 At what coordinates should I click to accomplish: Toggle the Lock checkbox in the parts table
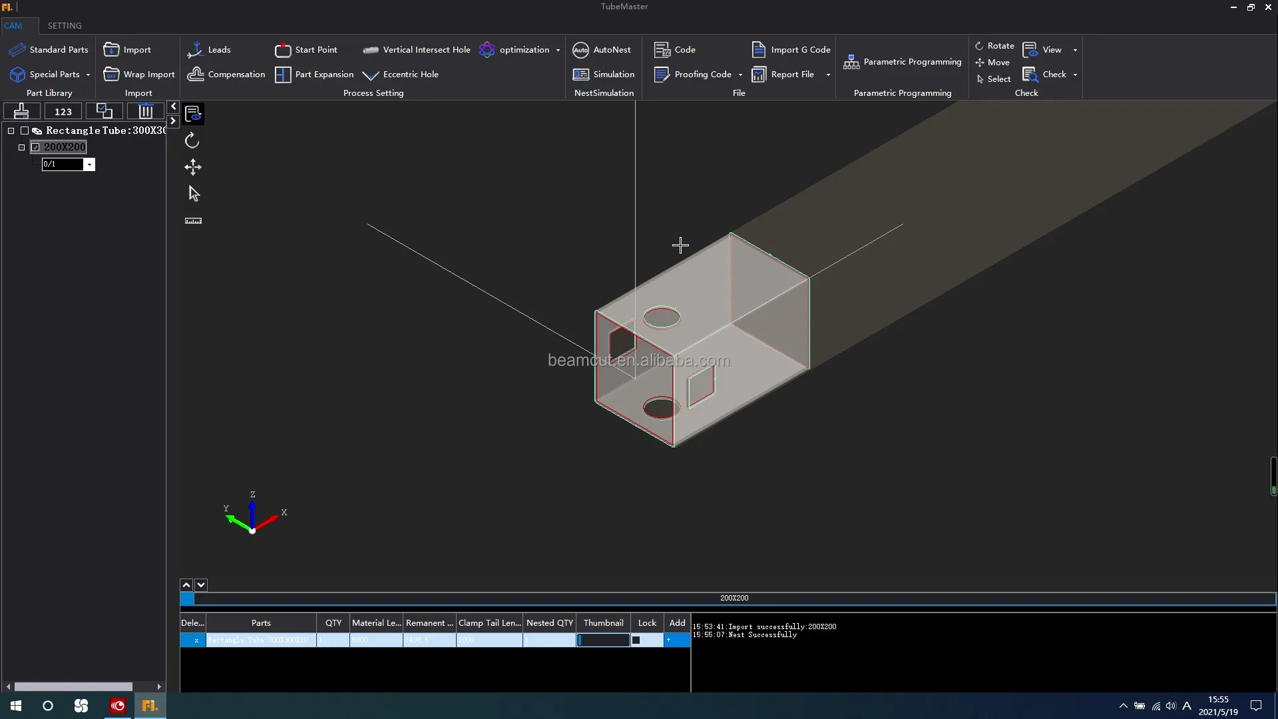(637, 639)
